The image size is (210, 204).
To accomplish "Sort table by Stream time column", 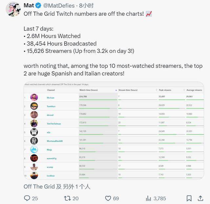I will 126,90.
